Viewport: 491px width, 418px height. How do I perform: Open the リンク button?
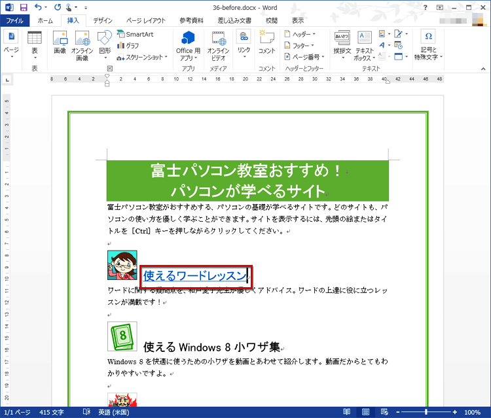244,44
